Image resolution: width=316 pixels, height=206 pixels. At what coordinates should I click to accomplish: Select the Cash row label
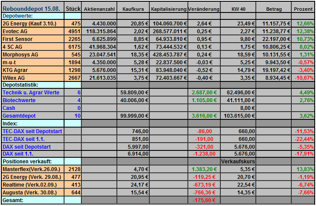coord(32,108)
